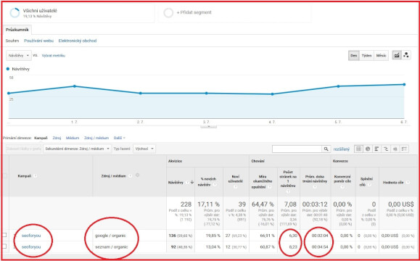Remove the Zdroj / médium secondary dimension column
This screenshot has width=420, height=261.
[x=137, y=175]
